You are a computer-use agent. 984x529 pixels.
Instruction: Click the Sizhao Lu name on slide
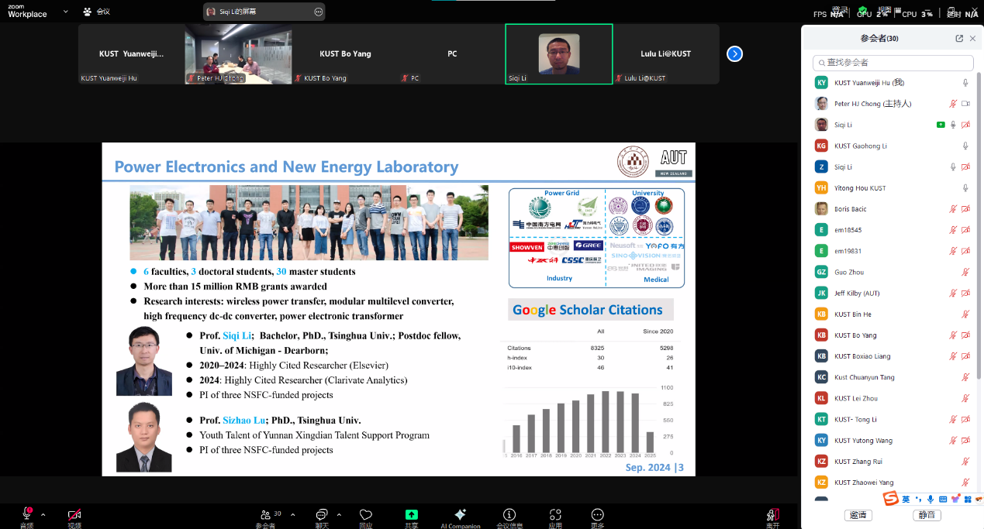point(243,421)
